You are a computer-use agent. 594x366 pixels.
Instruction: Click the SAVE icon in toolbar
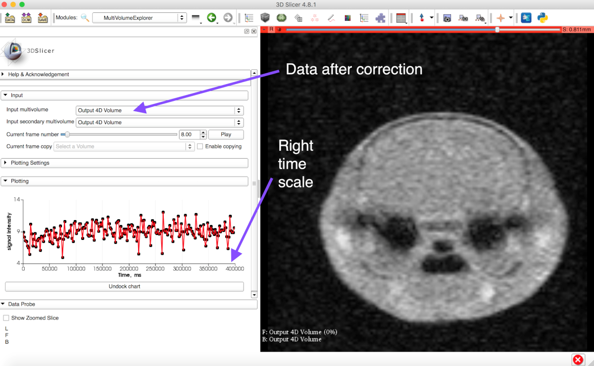click(43, 18)
